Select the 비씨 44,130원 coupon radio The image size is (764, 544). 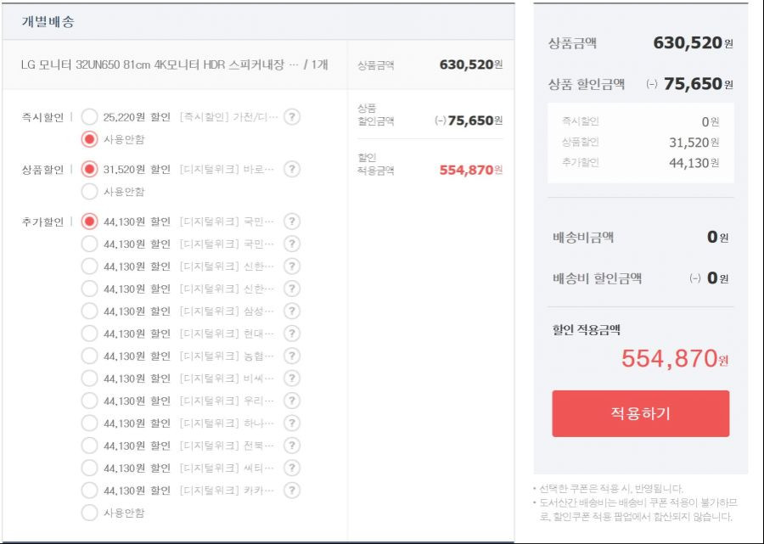tap(89, 378)
